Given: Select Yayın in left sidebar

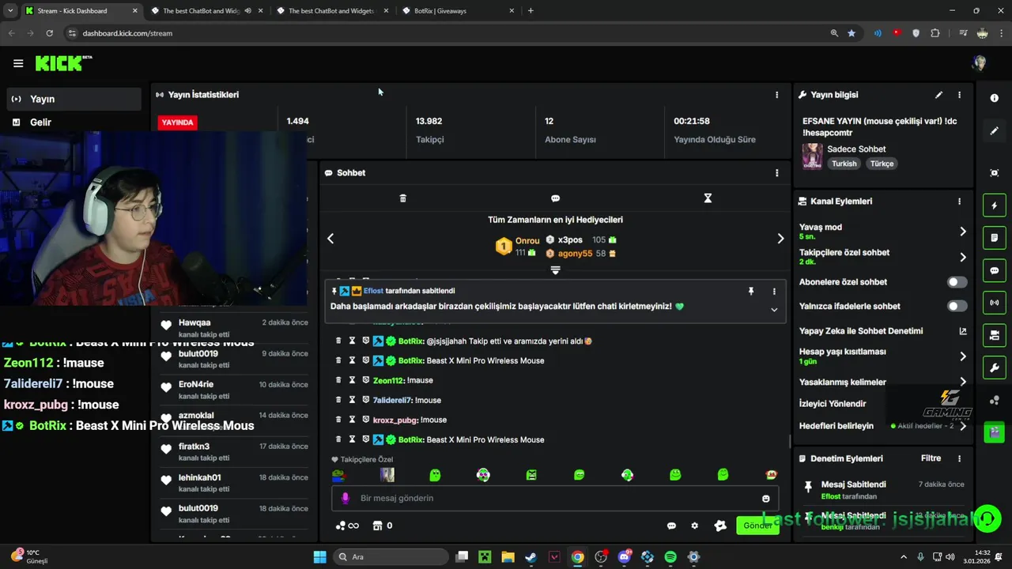Looking at the screenshot, I should click(74, 99).
